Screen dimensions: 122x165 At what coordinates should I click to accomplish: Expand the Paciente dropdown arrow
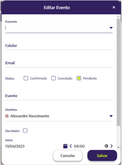111,28
